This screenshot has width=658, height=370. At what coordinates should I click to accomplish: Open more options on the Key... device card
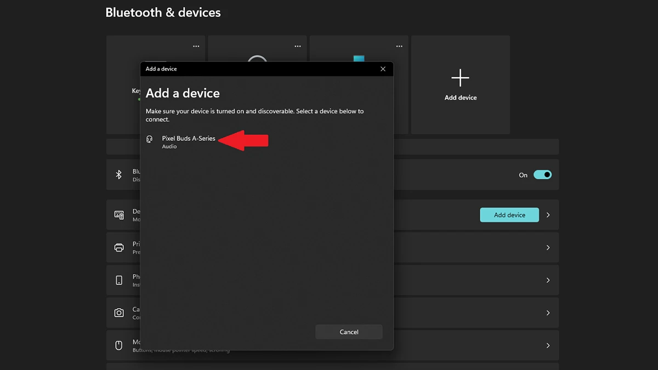tap(196, 46)
